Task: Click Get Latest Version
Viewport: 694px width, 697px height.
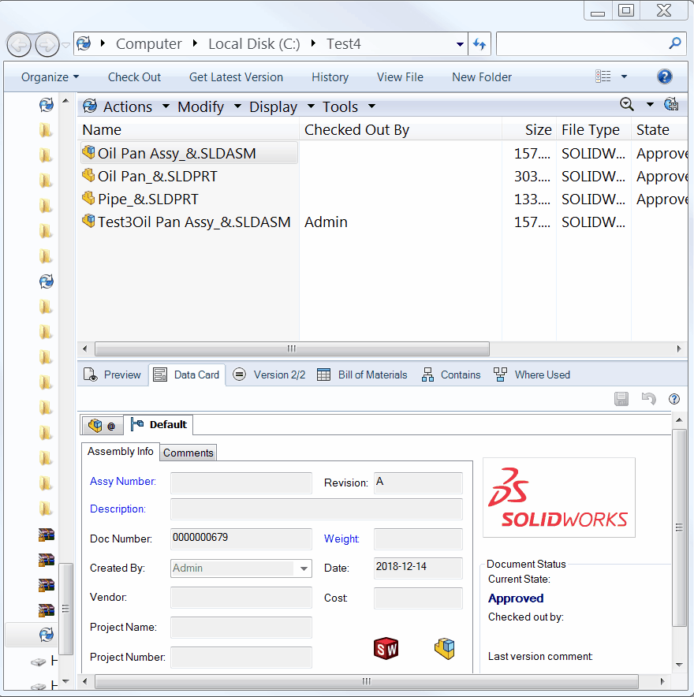Action: (x=236, y=76)
